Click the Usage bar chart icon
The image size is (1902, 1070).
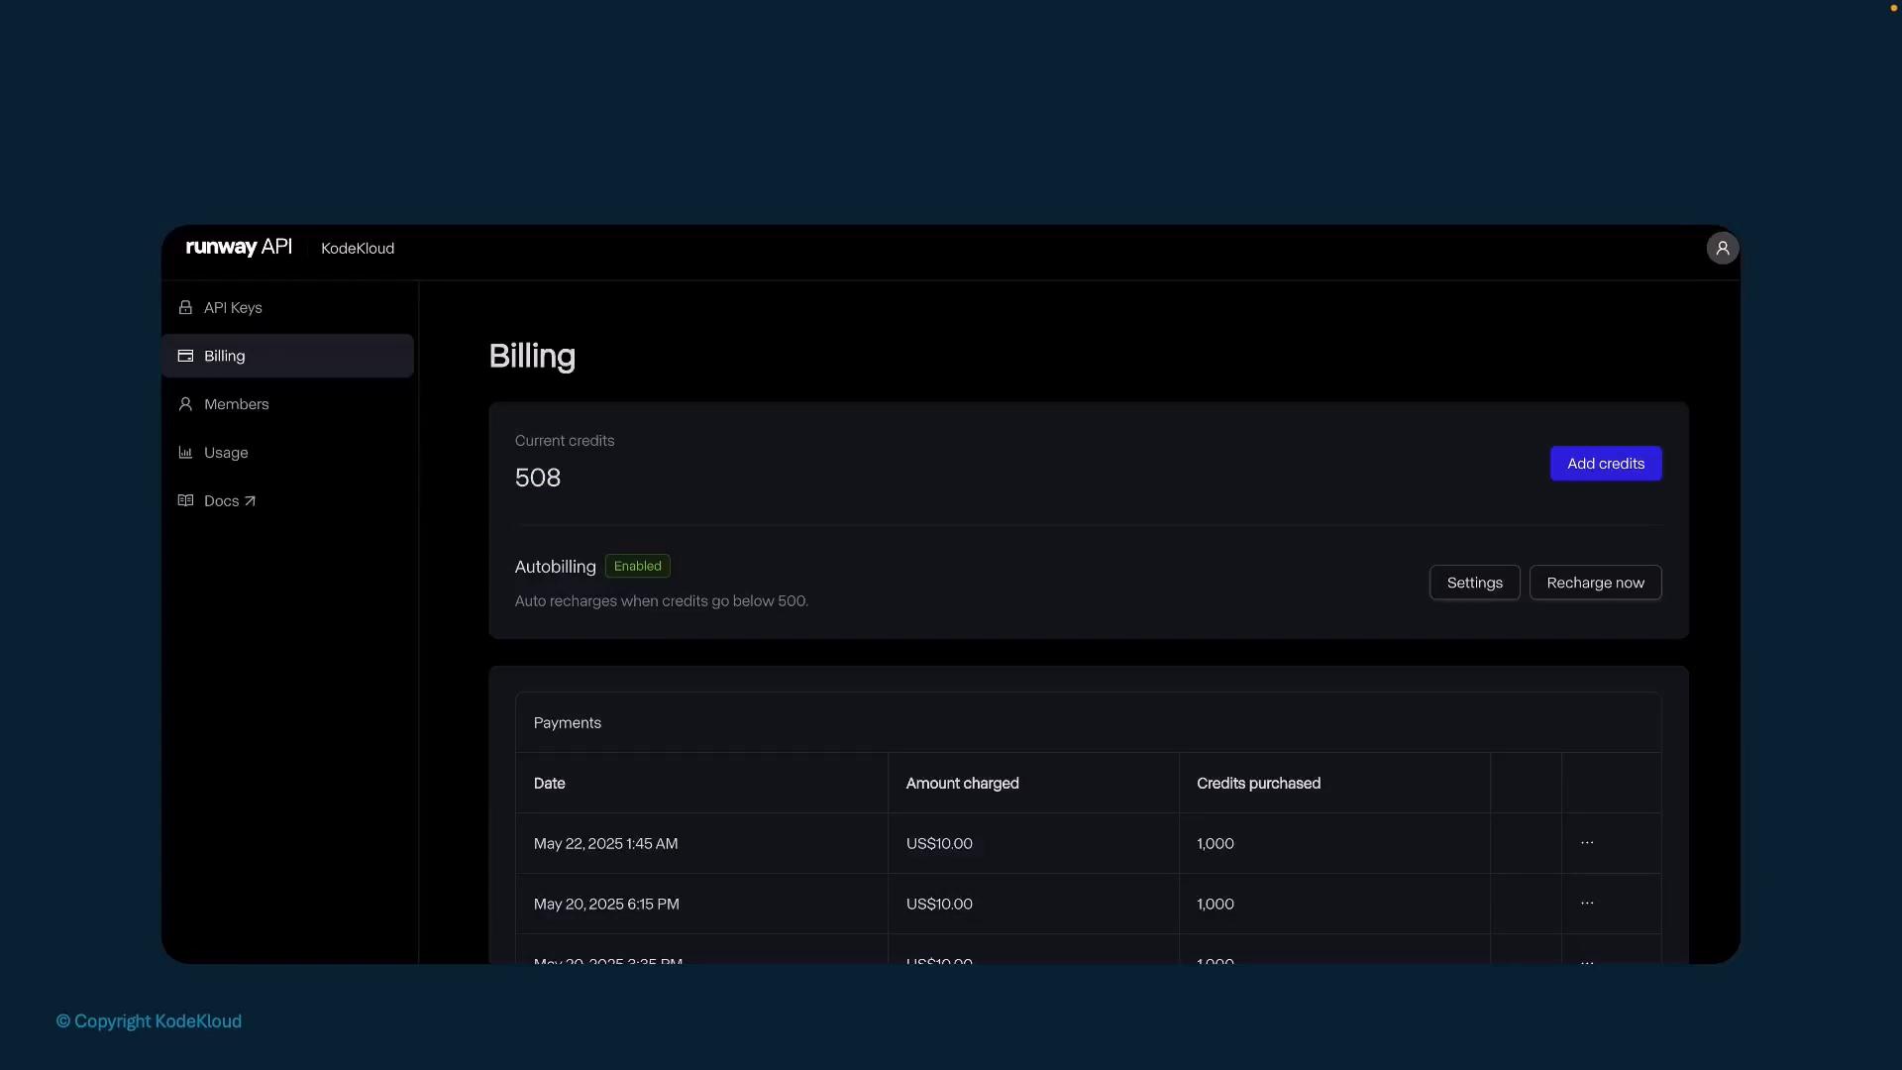185,453
